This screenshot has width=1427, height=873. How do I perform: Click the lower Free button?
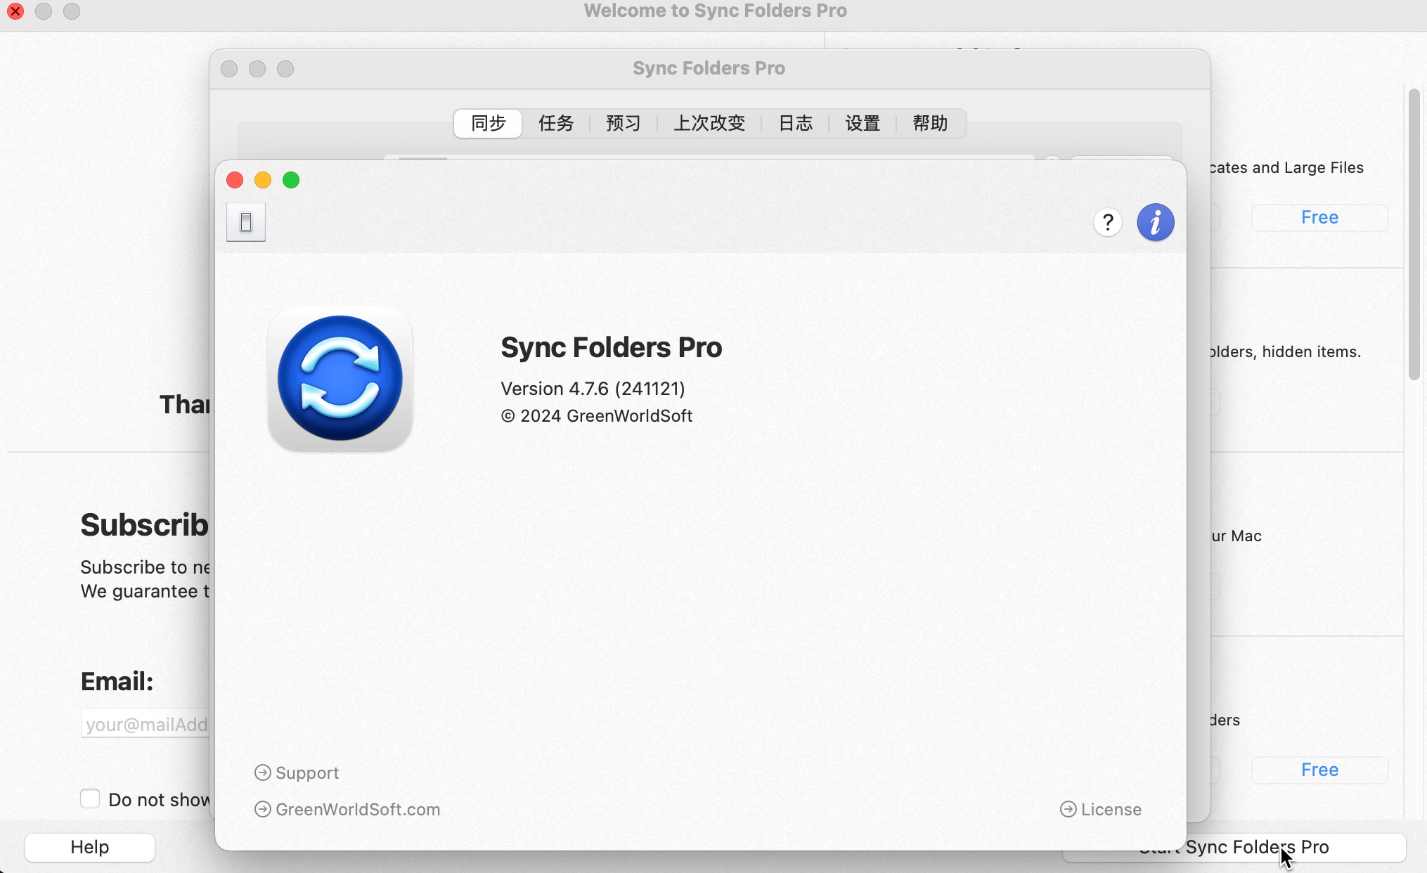click(1319, 770)
